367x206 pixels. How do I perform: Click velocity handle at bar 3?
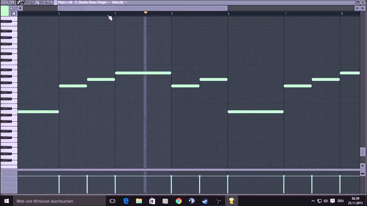(59, 176)
